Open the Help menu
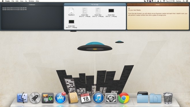Screen dimensions: 190x107 pyautogui.click(x=37, y=1)
